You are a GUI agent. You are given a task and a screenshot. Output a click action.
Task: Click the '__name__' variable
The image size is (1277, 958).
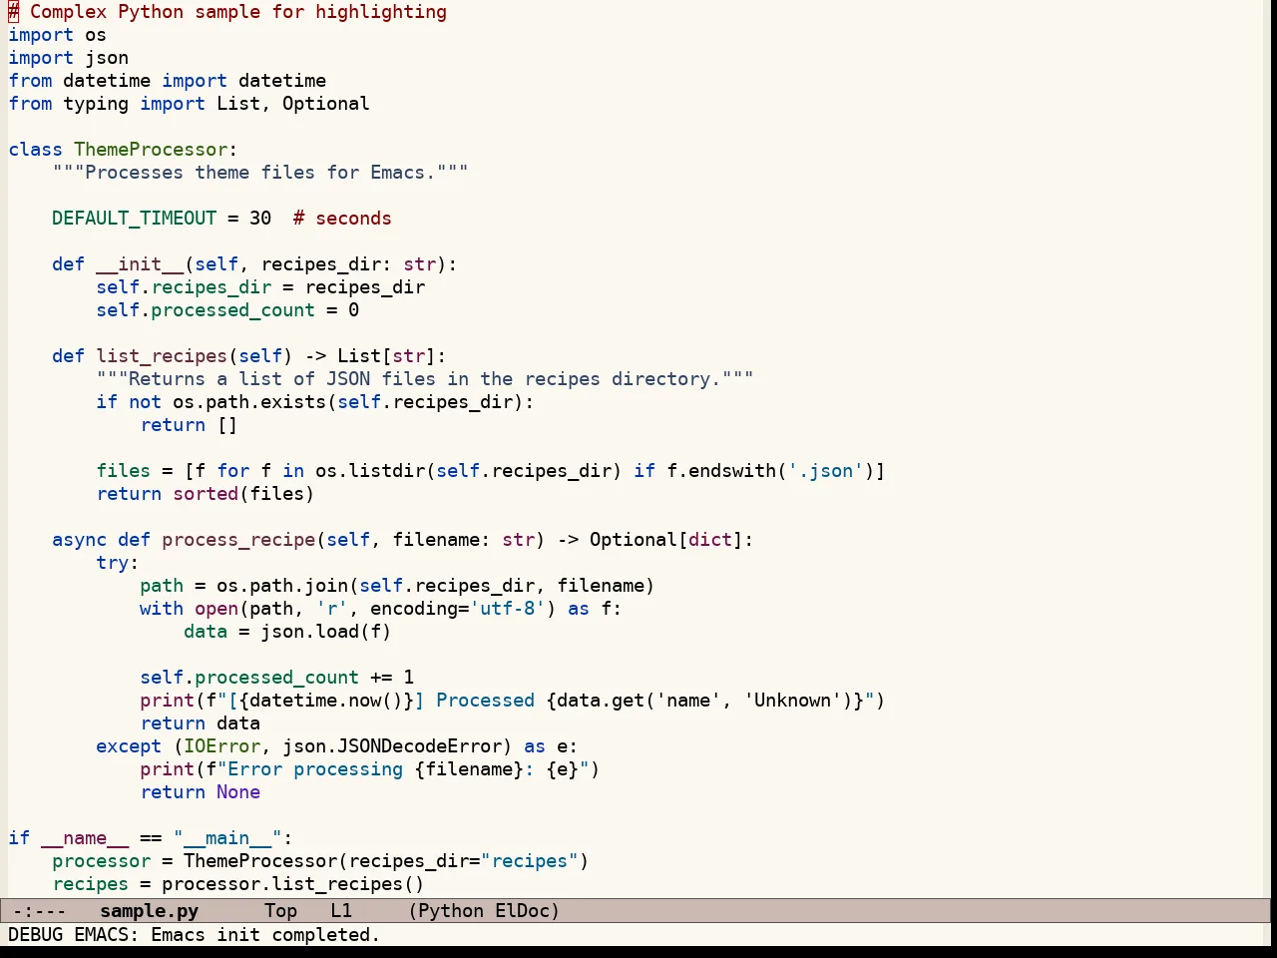[x=85, y=838]
